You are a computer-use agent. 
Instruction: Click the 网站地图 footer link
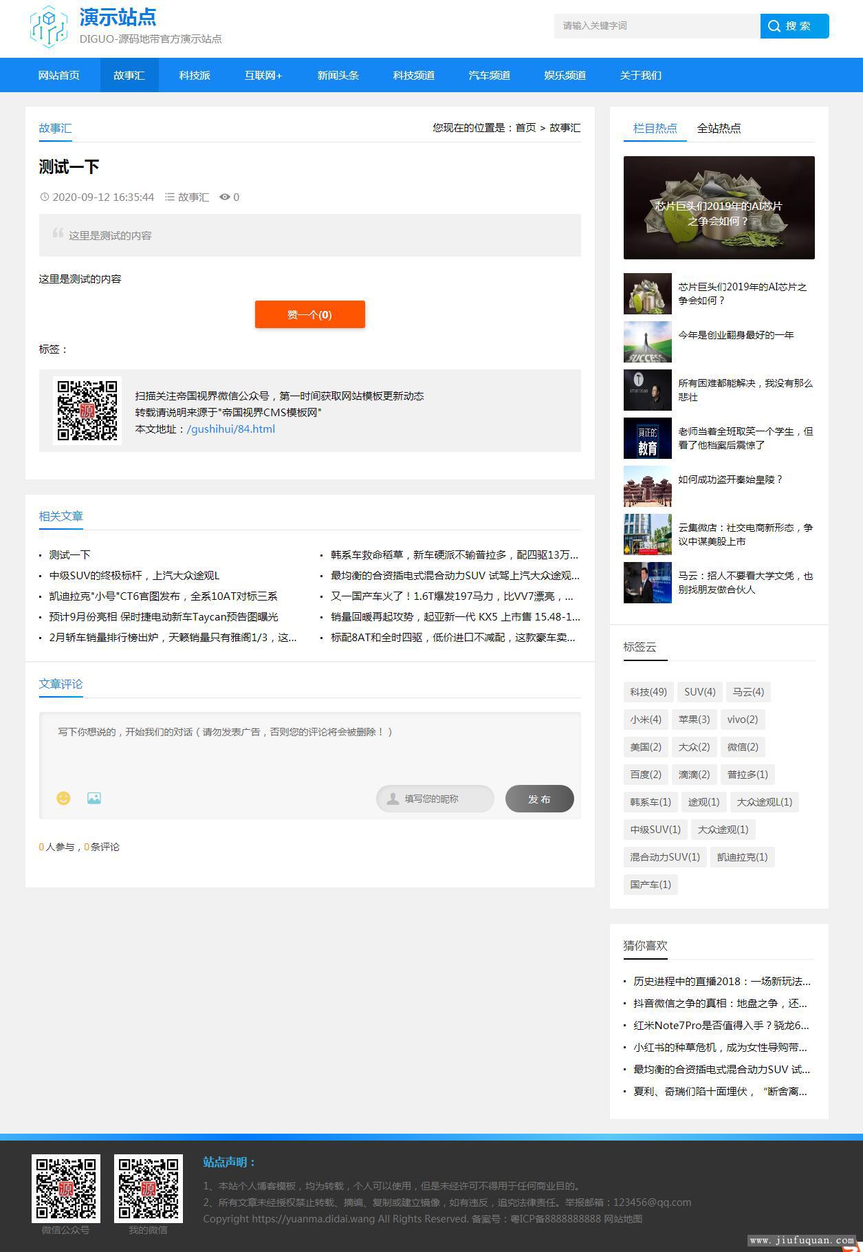click(623, 1218)
